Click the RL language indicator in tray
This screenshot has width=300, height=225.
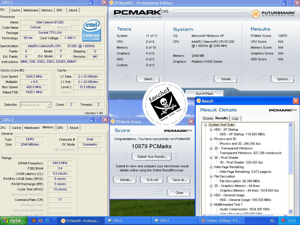(x=272, y=221)
